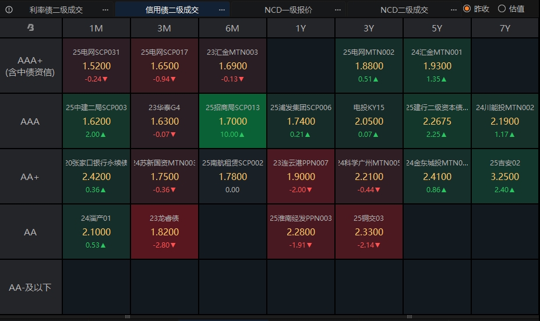Open the 23华泰G4 bond cell
The image size is (540, 321).
(164, 121)
